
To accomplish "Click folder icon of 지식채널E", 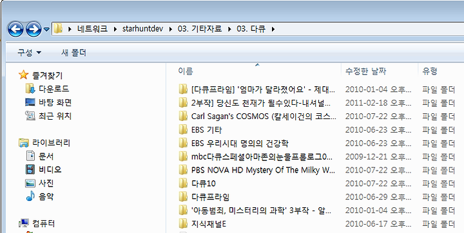I will (183, 223).
